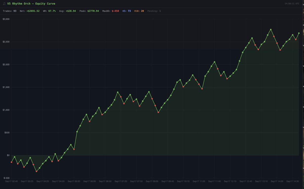Click the H10: 20 stat
Image resolution: width=304 pixels, height=189 pixels.
[x=139, y=11]
